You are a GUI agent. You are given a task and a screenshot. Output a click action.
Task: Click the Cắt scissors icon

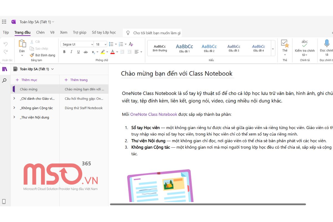[32, 42]
